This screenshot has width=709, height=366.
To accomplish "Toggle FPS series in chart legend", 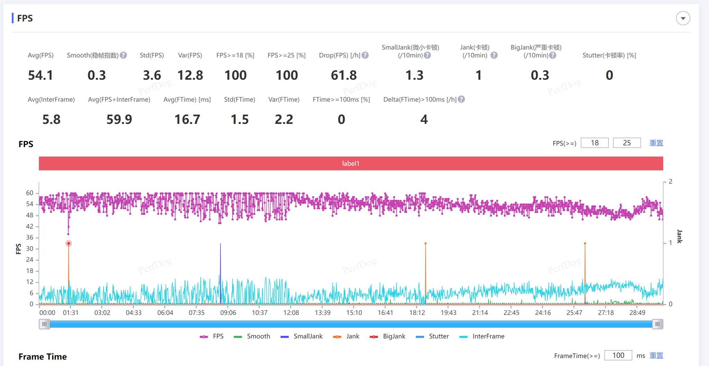I will [x=212, y=336].
